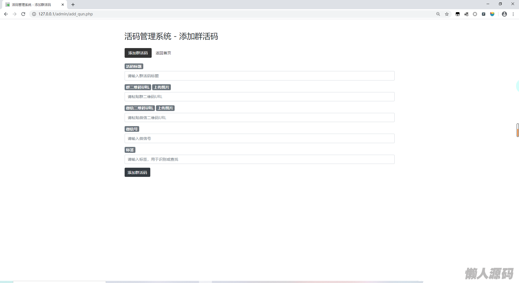Click the top 添加群活码 nav button
This screenshot has height=283, width=519.
coord(138,53)
